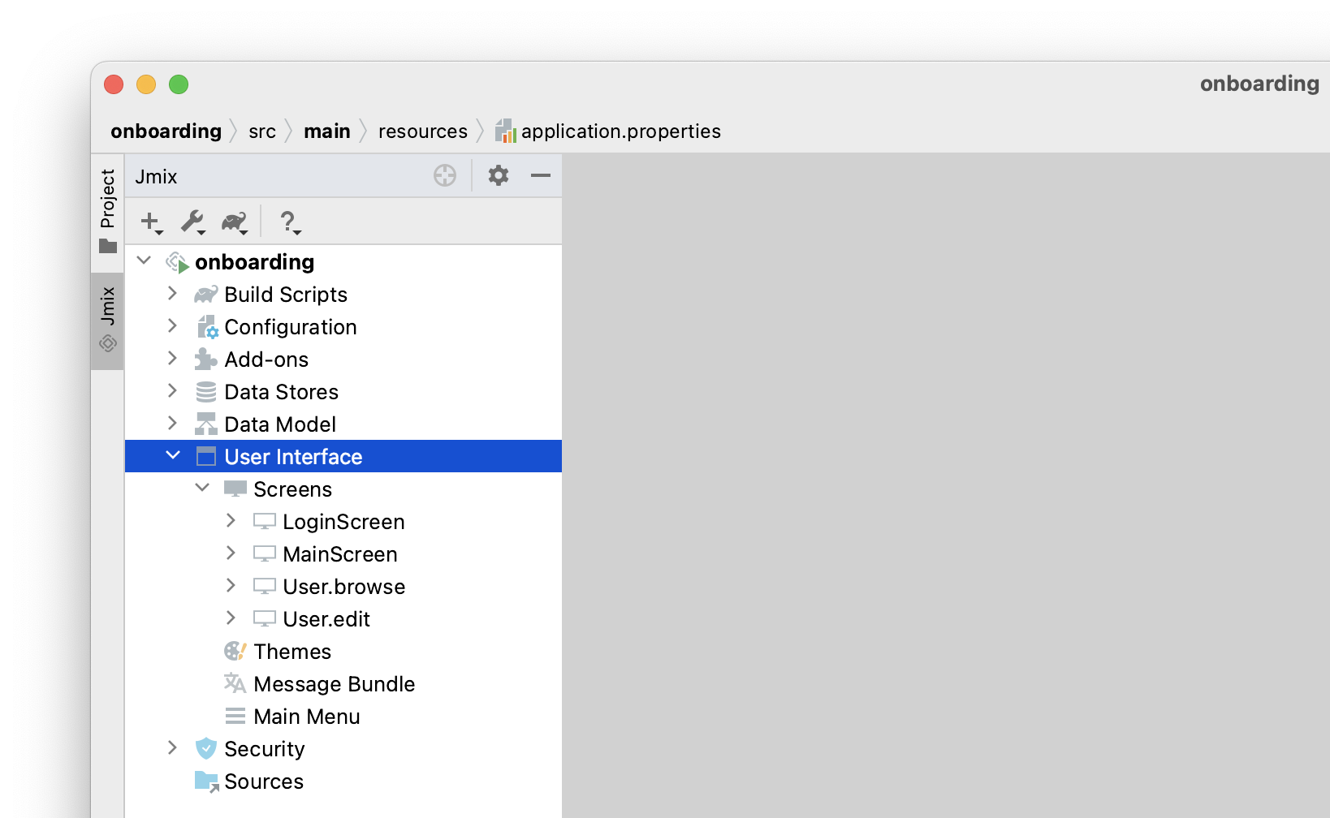Click the Message Bundle translation icon
The image size is (1330, 818).
[235, 683]
